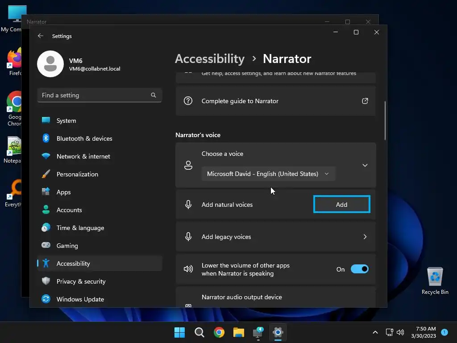Expand the Choose a voice section chevron

pyautogui.click(x=365, y=165)
